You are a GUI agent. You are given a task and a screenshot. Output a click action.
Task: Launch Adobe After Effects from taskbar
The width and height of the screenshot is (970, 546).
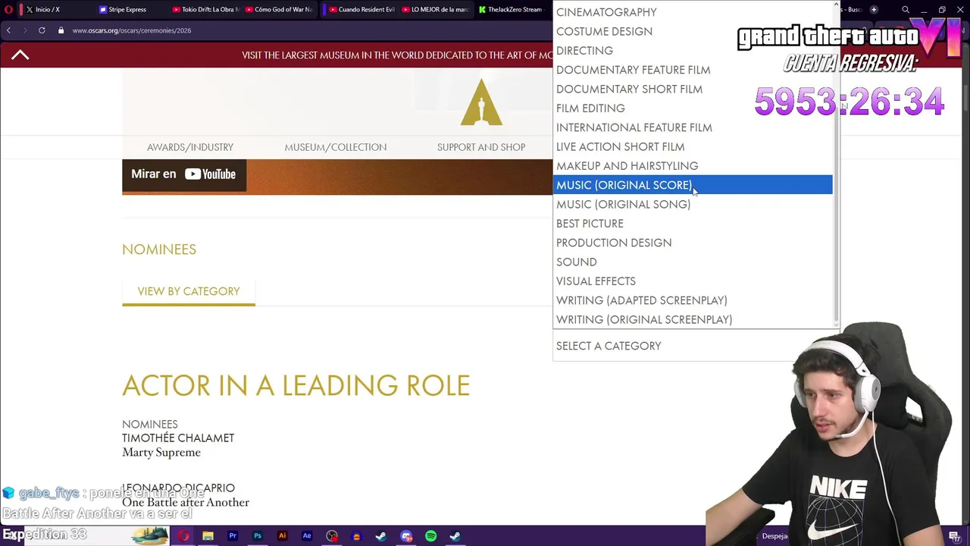[x=307, y=536]
